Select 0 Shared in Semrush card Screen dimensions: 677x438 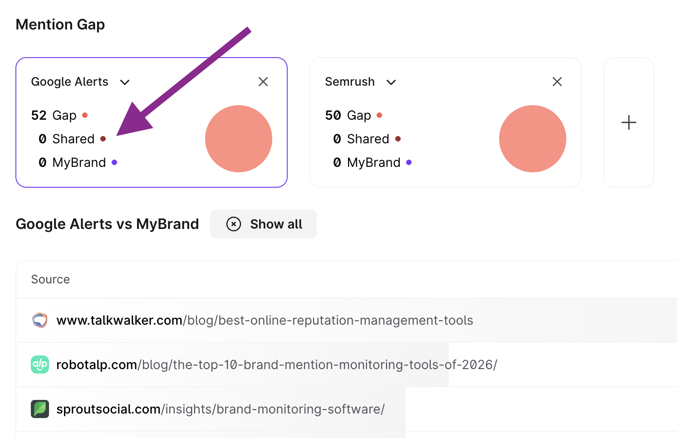tap(367, 139)
